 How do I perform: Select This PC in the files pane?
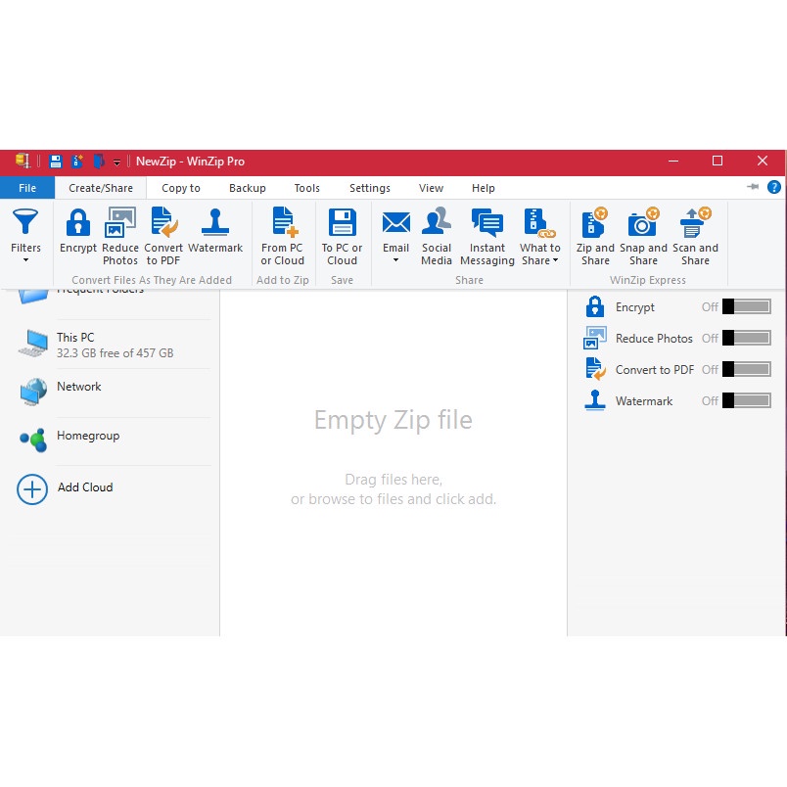pyautogui.click(x=113, y=345)
